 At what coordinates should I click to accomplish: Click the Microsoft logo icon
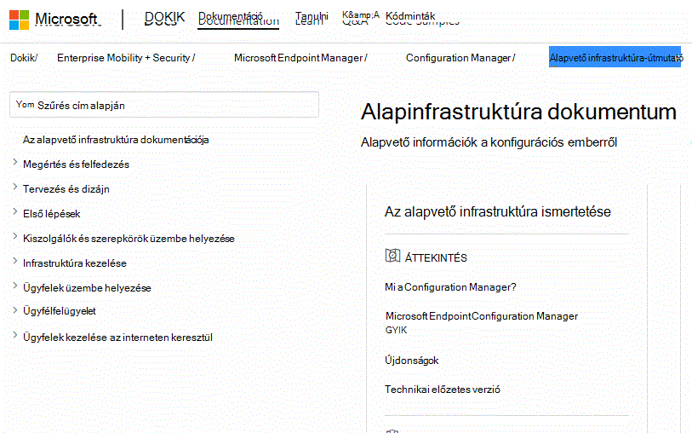tap(19, 20)
